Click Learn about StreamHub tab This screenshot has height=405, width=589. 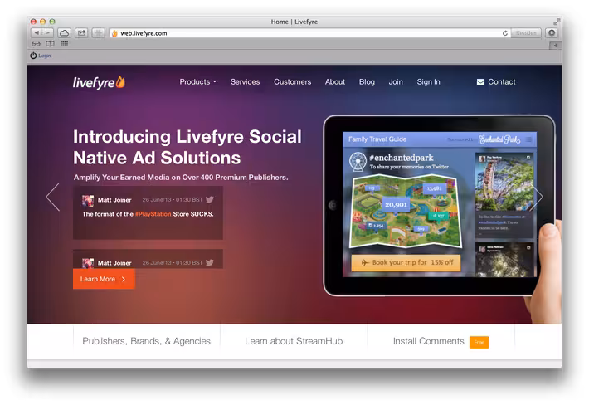[x=294, y=341]
